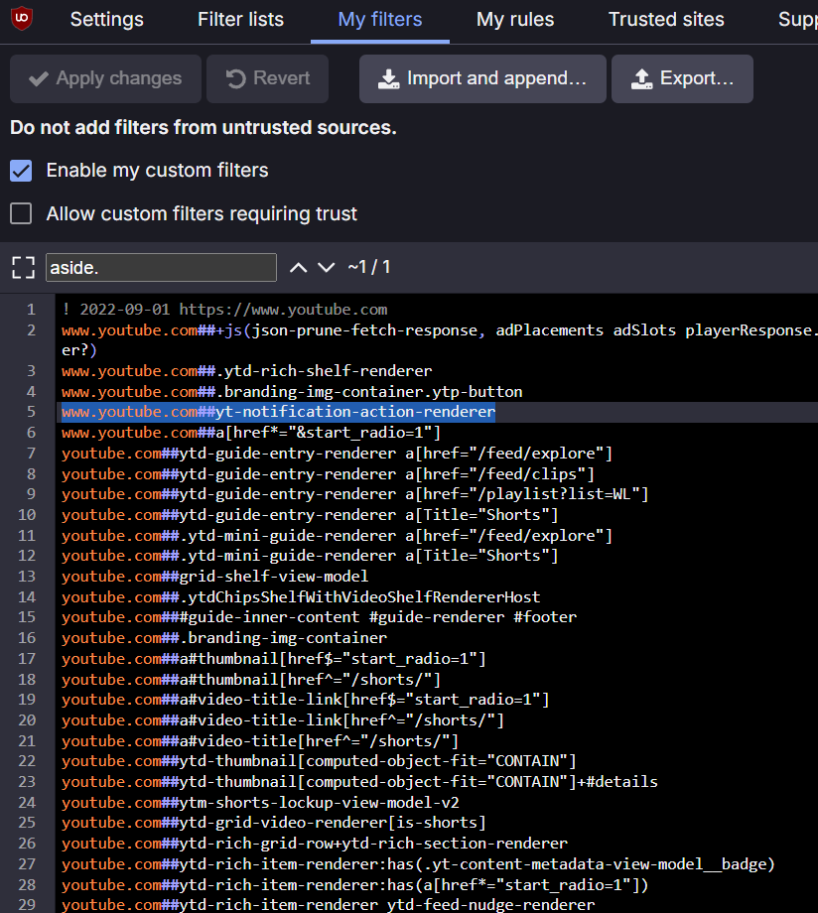818x913 pixels.
Task: Go to previous search match arrow
Action: 298,267
